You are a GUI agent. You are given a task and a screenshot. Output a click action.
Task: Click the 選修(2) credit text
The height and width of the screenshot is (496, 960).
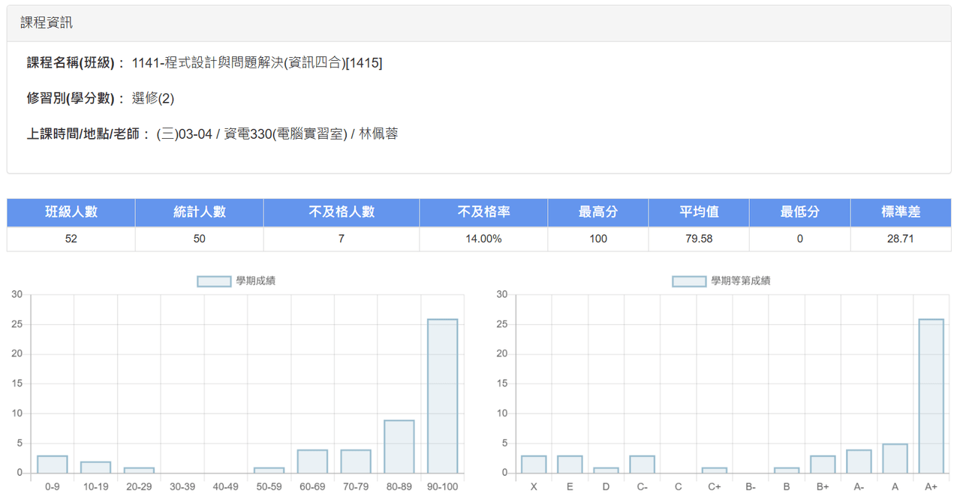[x=153, y=98]
